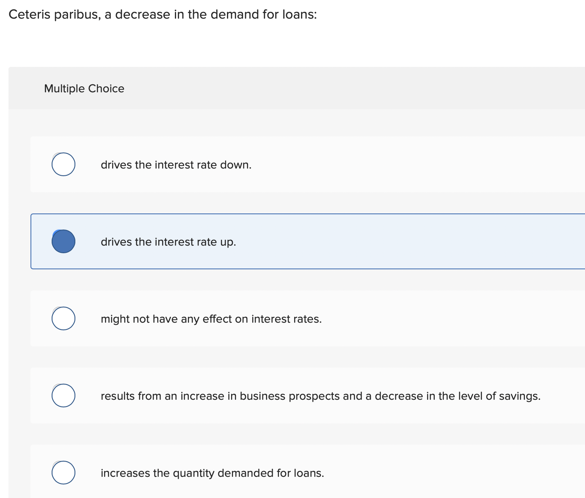The image size is (585, 498).
Task: Click the last answer choice row
Action: tap(296, 473)
